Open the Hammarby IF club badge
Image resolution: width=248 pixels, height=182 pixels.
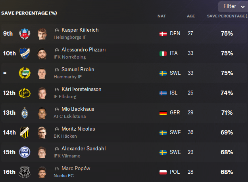click(x=25, y=73)
